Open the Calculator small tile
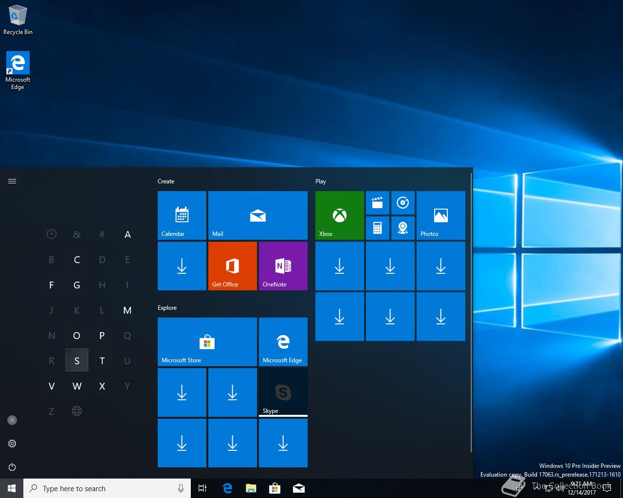 tap(378, 228)
